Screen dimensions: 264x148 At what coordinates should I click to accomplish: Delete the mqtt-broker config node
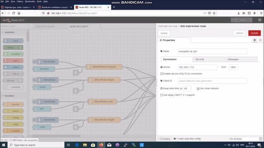click(164, 33)
